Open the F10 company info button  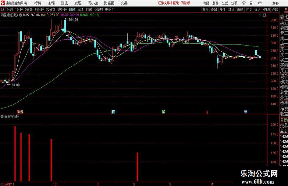tap(249, 9)
